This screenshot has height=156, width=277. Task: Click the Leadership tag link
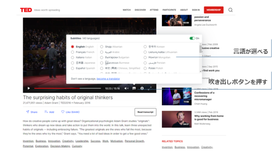pyautogui.click(x=82, y=141)
